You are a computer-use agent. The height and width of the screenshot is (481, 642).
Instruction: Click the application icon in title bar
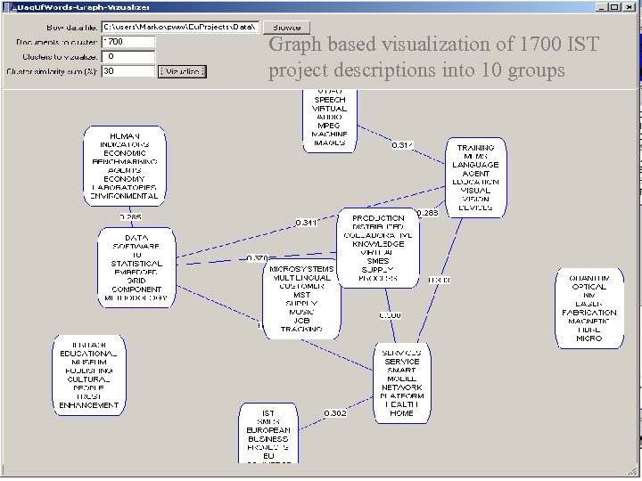[8, 7]
